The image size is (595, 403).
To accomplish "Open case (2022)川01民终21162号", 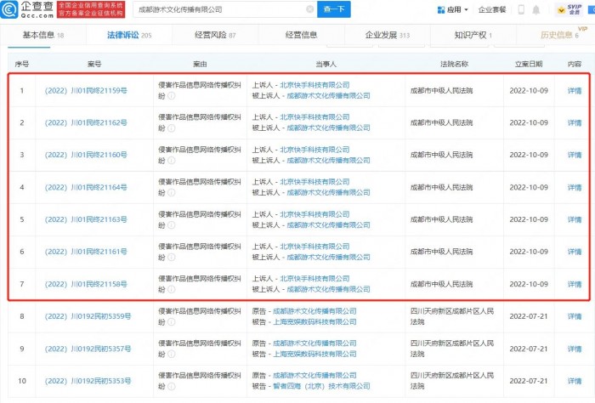I will [86, 122].
